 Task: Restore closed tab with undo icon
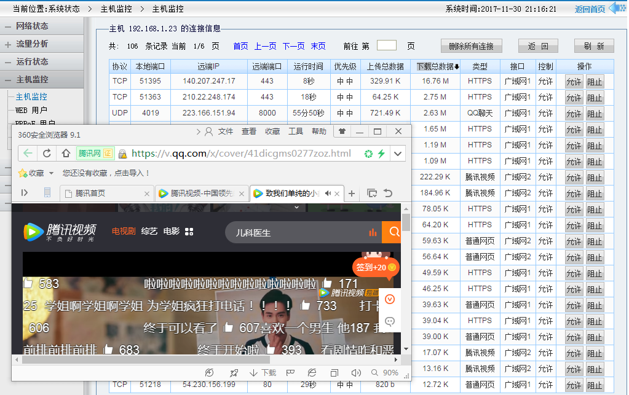click(388, 193)
